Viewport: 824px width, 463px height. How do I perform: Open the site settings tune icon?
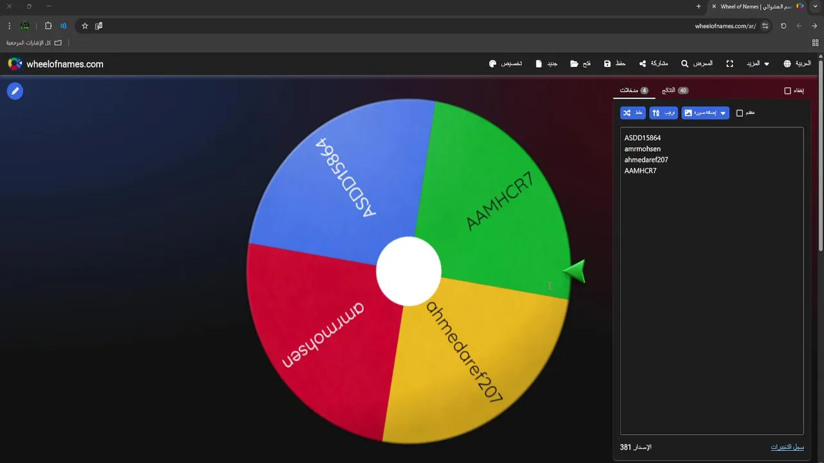pos(765,26)
